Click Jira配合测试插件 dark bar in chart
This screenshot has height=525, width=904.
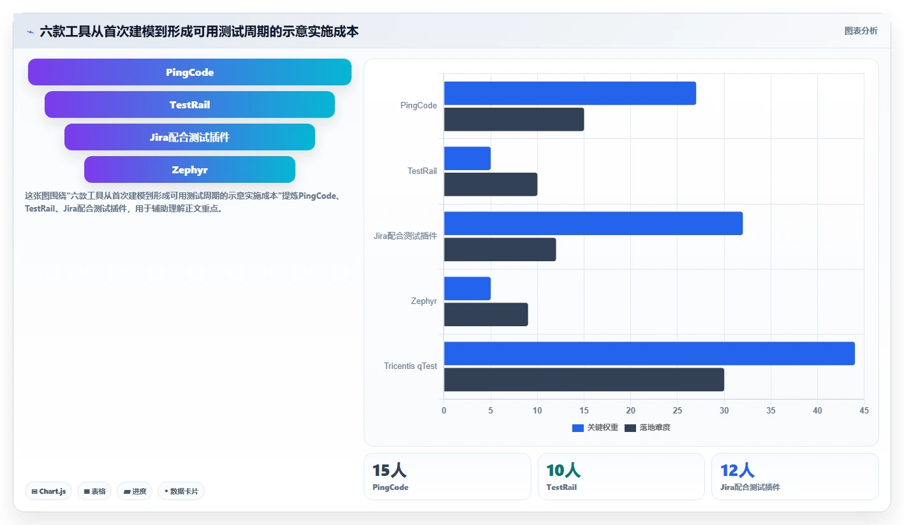[x=500, y=249]
